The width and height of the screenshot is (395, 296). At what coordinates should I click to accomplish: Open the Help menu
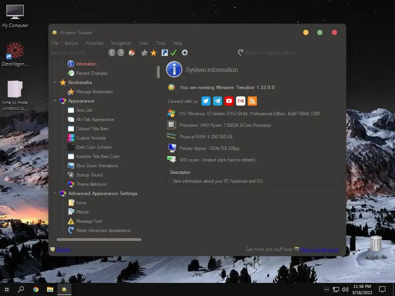click(x=177, y=43)
